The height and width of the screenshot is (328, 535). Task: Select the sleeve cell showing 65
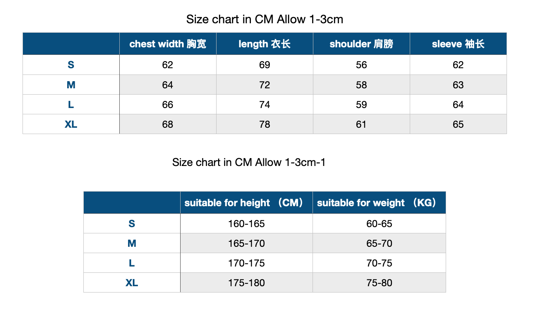pyautogui.click(x=458, y=125)
